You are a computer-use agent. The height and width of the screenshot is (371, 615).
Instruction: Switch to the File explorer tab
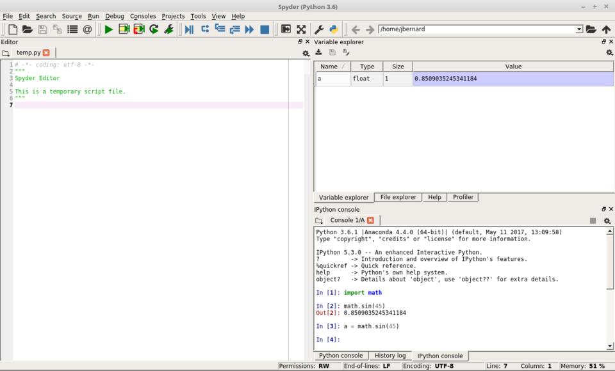pyautogui.click(x=398, y=197)
